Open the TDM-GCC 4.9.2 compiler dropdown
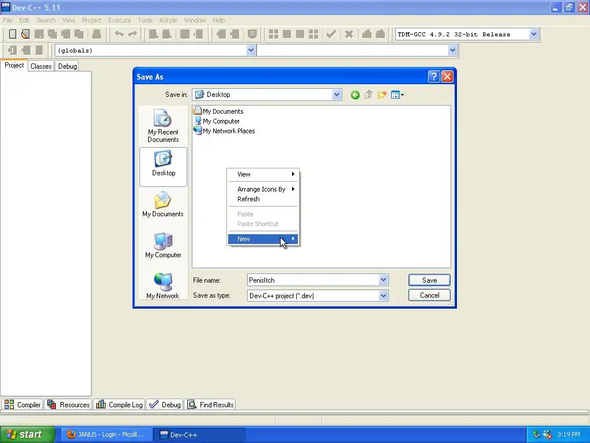590x443 pixels. [533, 34]
